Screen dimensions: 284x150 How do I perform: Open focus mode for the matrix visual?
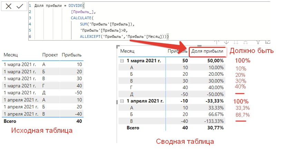(267, 42)
